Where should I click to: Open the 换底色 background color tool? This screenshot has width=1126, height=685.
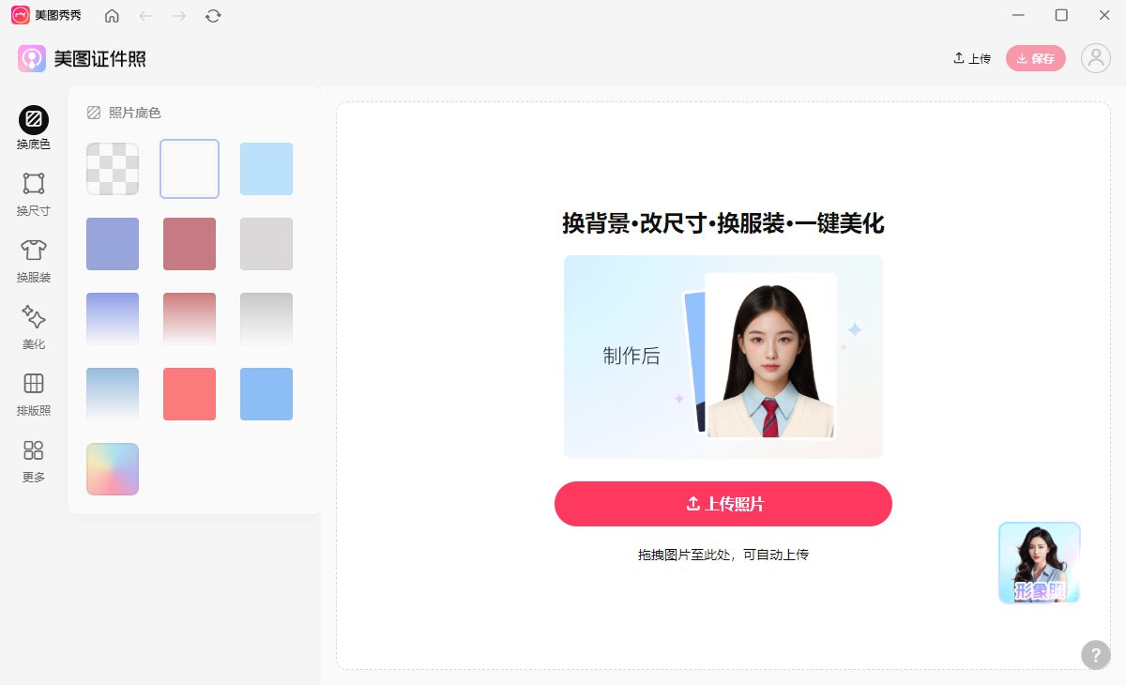34,129
